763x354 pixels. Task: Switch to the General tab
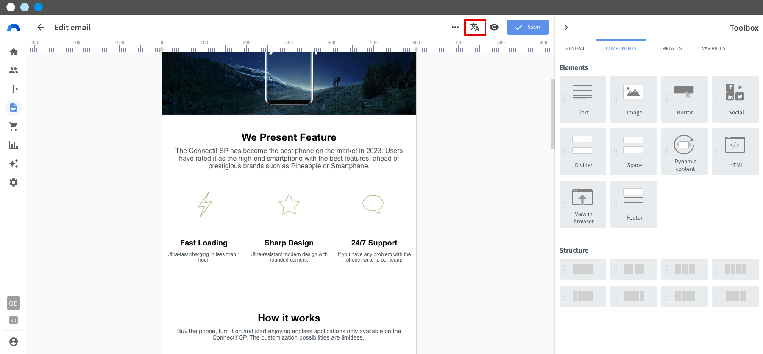[575, 48]
